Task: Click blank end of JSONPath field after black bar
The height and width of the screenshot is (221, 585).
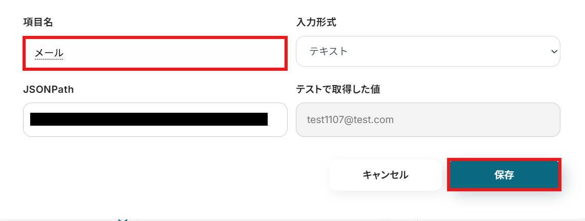Action: tap(277, 119)
